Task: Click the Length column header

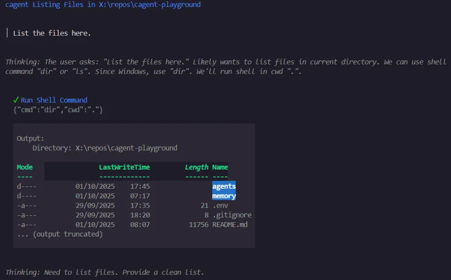Action: pos(196,167)
